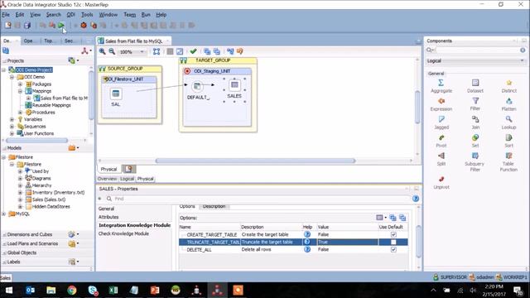The height and width of the screenshot is (298, 530).
Task: Click the Save All toolbar icon
Action: point(27,26)
